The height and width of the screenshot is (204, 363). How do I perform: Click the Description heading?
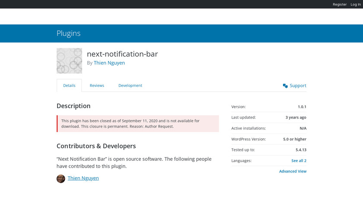(x=73, y=106)
